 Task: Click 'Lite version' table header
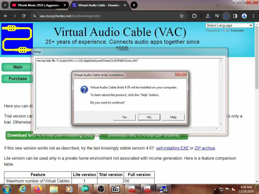[84, 175]
